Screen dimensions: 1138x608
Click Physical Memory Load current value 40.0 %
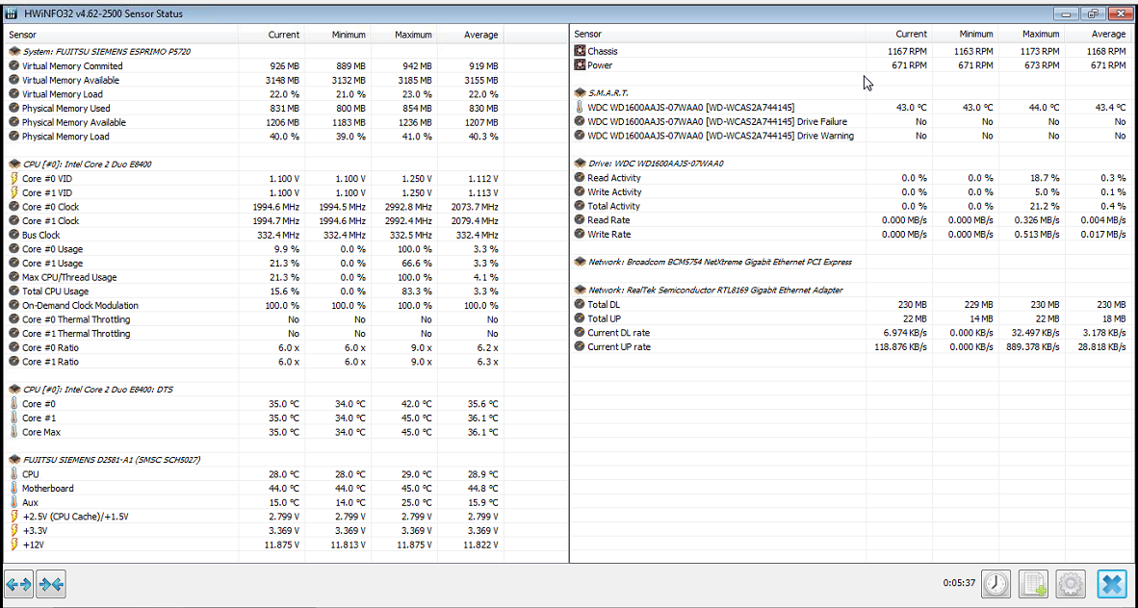(285, 137)
